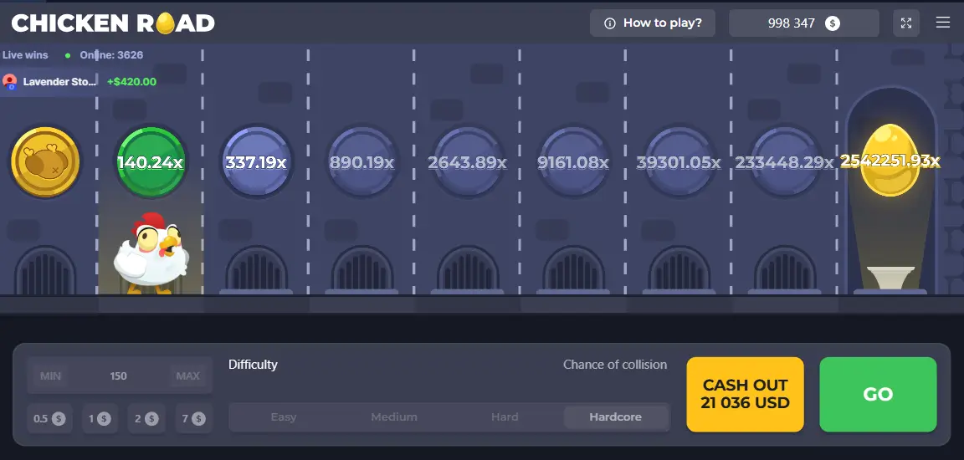Select the 337.19x multiplier coin
Viewport: 964px width, 460px height.
pyautogui.click(x=256, y=162)
